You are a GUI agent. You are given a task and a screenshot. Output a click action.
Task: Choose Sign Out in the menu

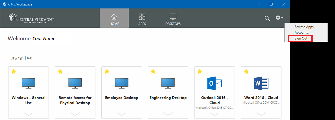click(301, 39)
